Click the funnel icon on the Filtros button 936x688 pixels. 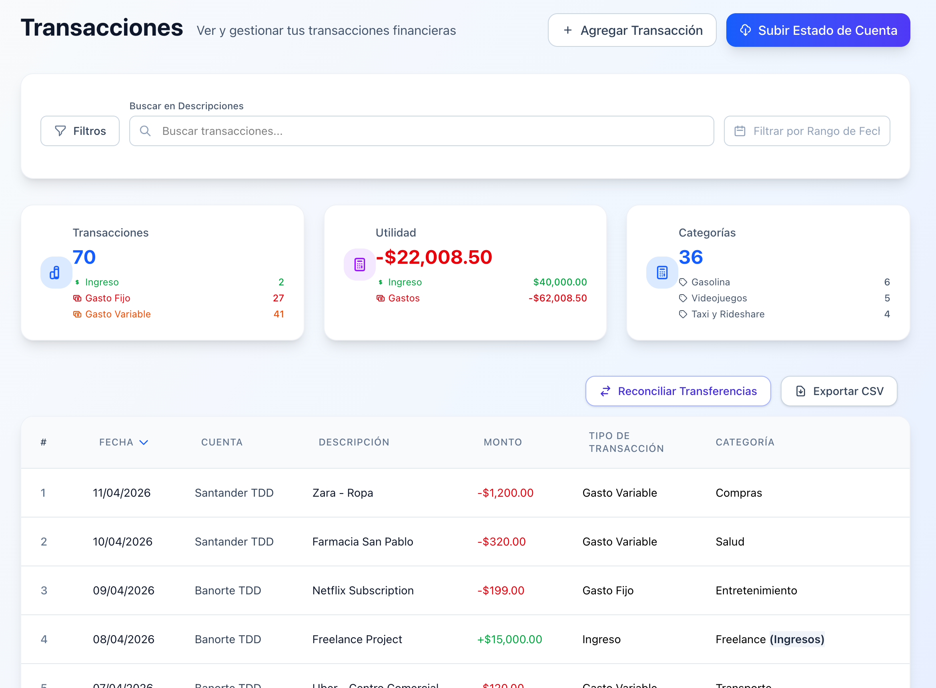click(61, 131)
